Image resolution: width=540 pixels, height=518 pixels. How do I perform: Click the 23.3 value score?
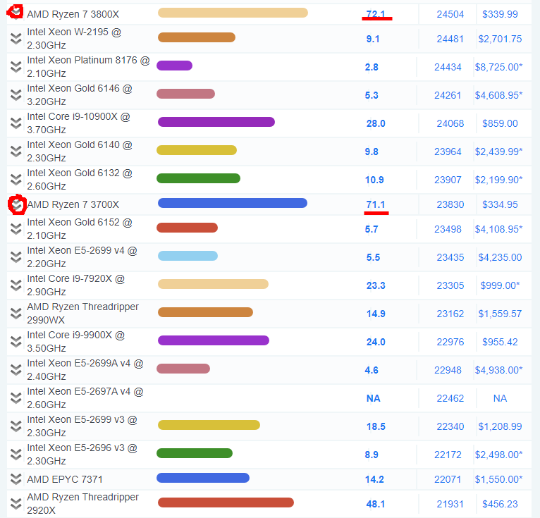(x=376, y=285)
